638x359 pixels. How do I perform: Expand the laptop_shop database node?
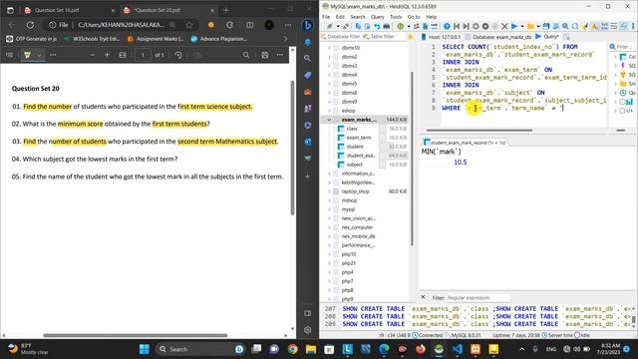[329, 191]
